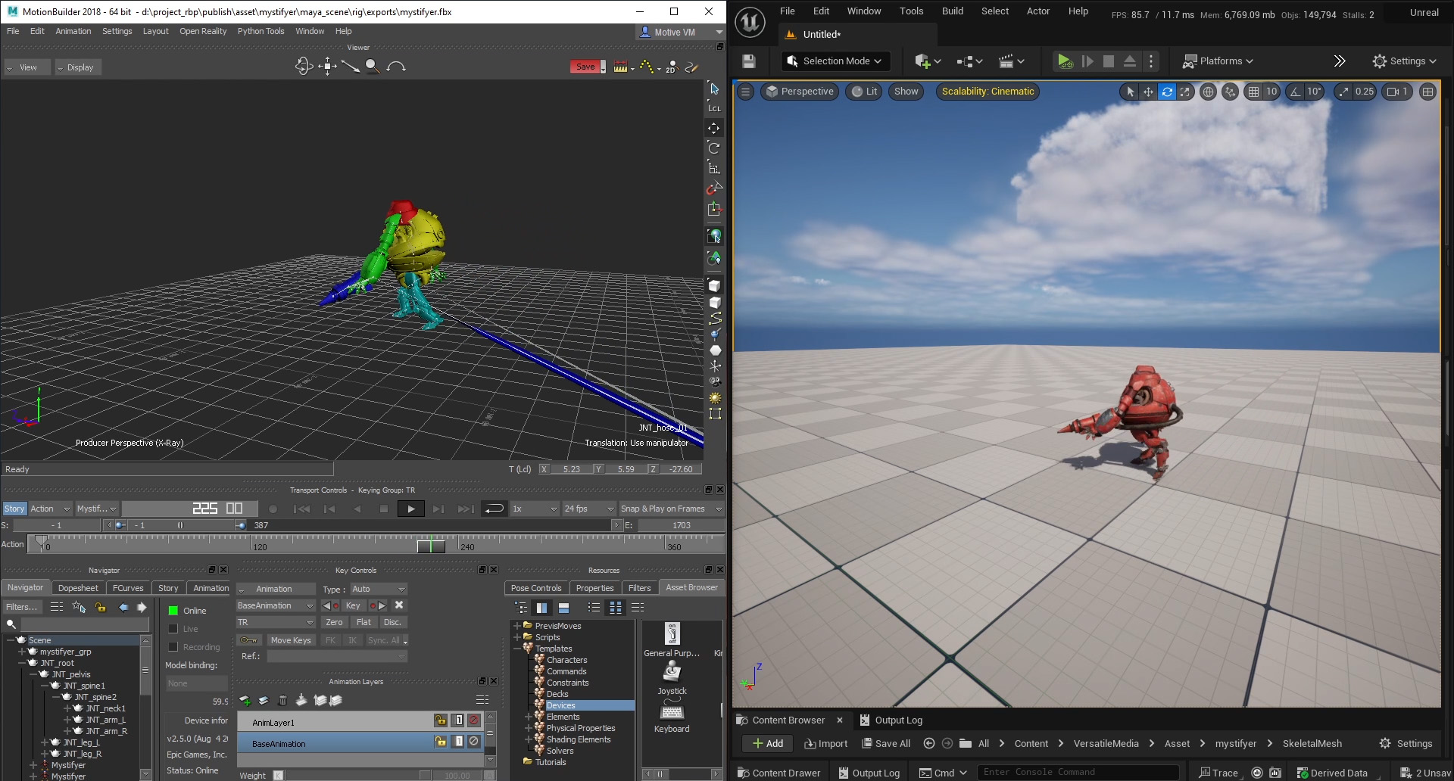
Task: Open MotionBuilder Animation menu
Action: [73, 32]
